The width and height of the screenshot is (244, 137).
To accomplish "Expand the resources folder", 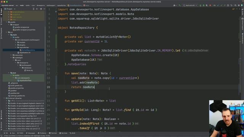I will (x=11, y=55).
